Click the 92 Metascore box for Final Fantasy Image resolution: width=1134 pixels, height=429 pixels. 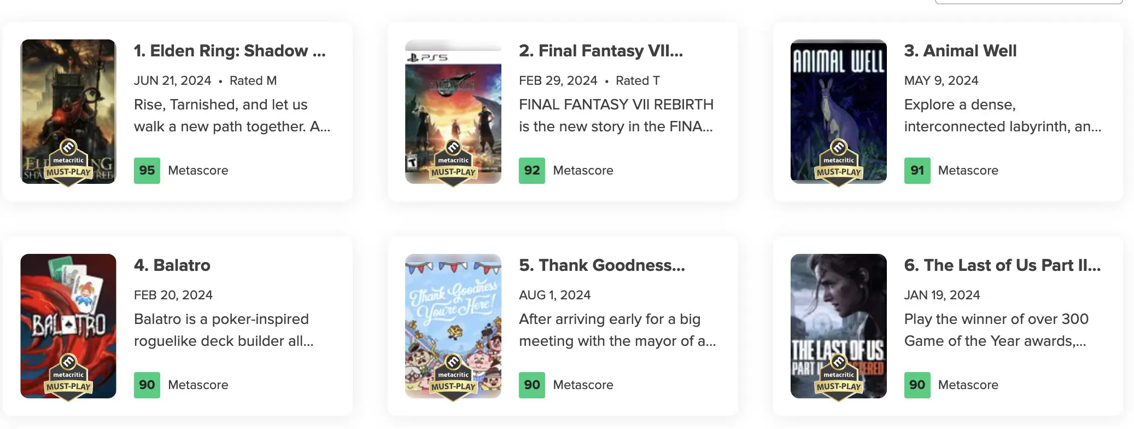pos(532,170)
